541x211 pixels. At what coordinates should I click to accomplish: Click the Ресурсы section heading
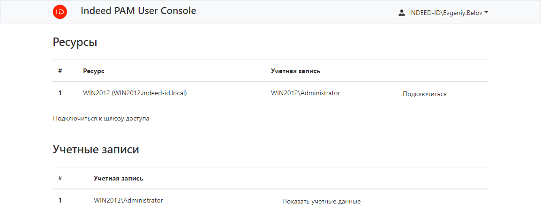pyautogui.click(x=75, y=42)
